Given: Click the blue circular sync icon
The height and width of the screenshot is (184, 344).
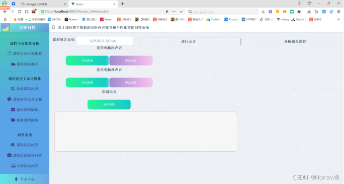Looking at the screenshot, I should 332,11.
